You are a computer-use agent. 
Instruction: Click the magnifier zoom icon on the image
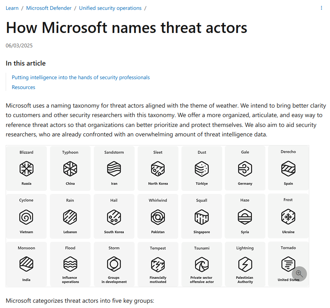(299, 274)
